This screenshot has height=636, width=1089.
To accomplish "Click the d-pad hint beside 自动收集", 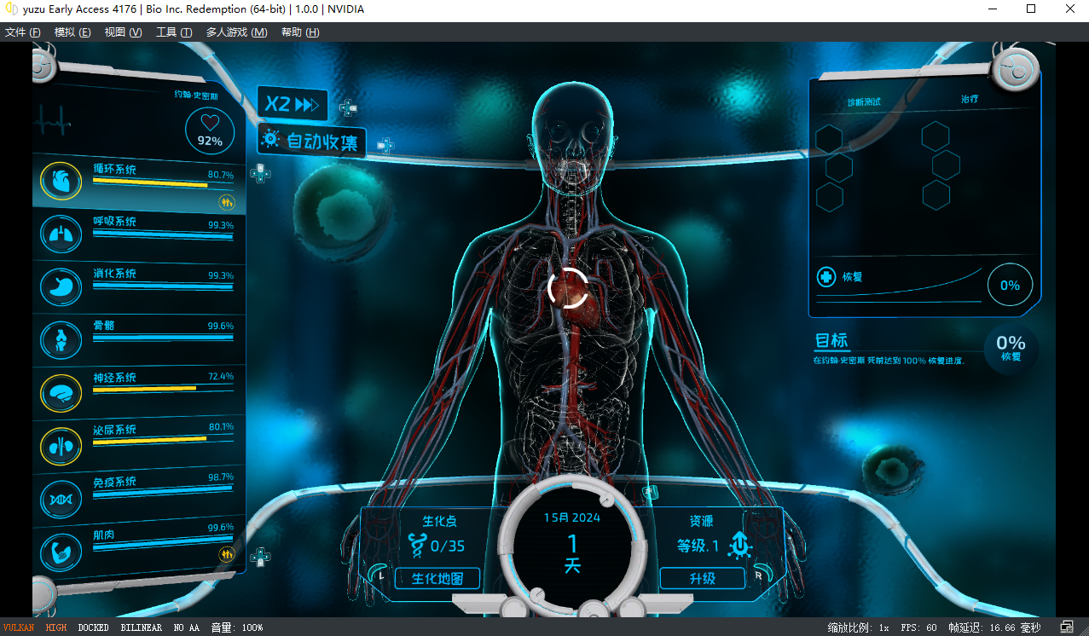I will click(385, 145).
